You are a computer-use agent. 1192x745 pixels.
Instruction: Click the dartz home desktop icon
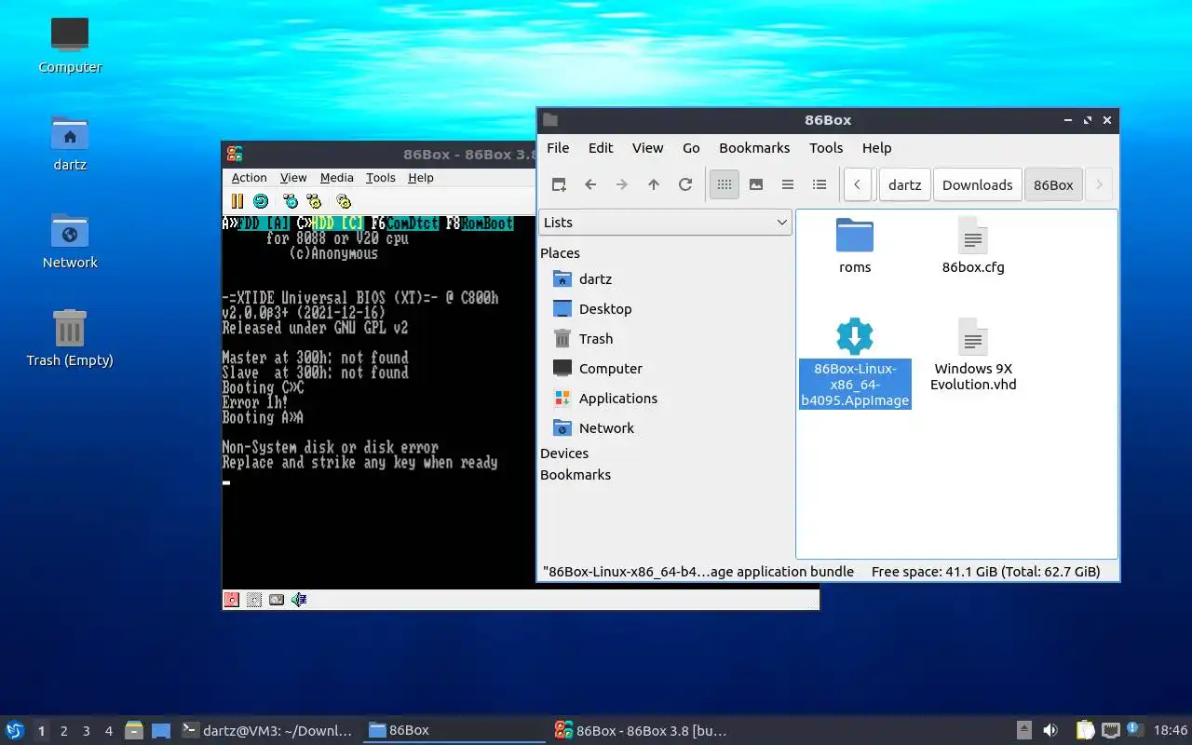click(x=70, y=142)
